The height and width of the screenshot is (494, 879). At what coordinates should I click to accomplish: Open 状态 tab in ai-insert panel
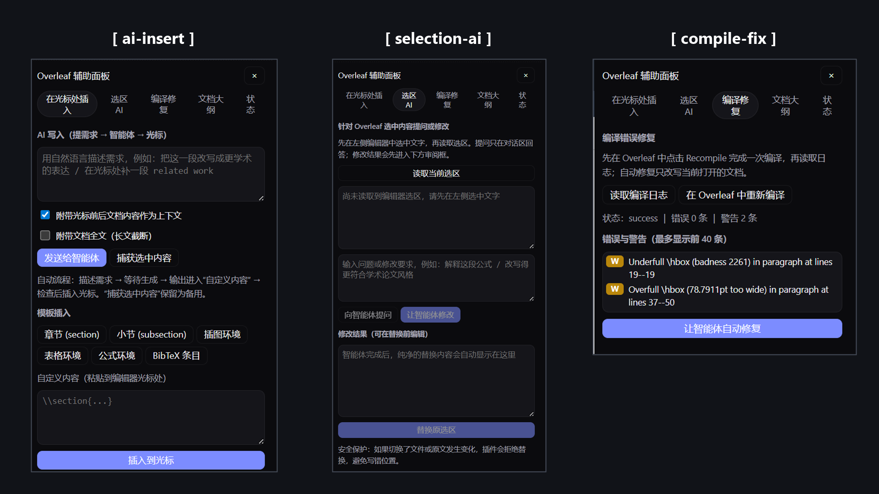(x=250, y=104)
